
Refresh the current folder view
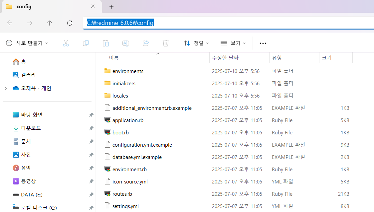click(x=70, y=23)
